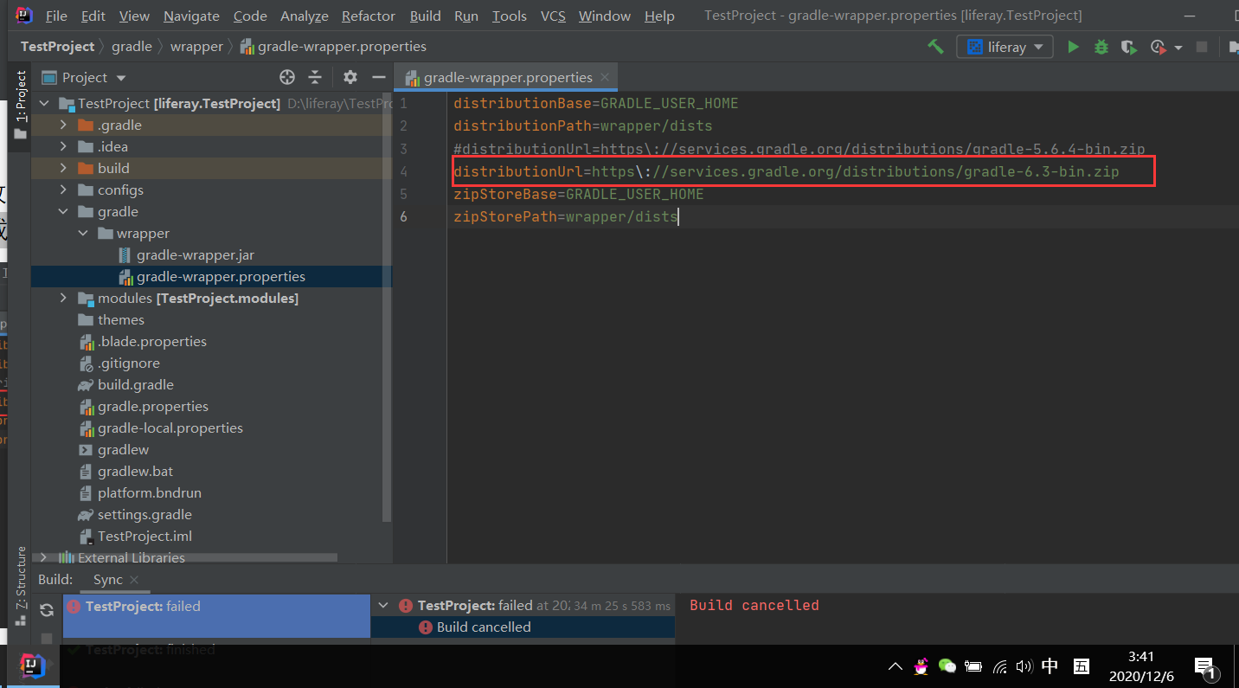Open the Navigate menu
The width and height of the screenshot is (1239, 688).
click(191, 16)
